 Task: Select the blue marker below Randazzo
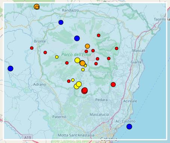[x=61, y=22]
